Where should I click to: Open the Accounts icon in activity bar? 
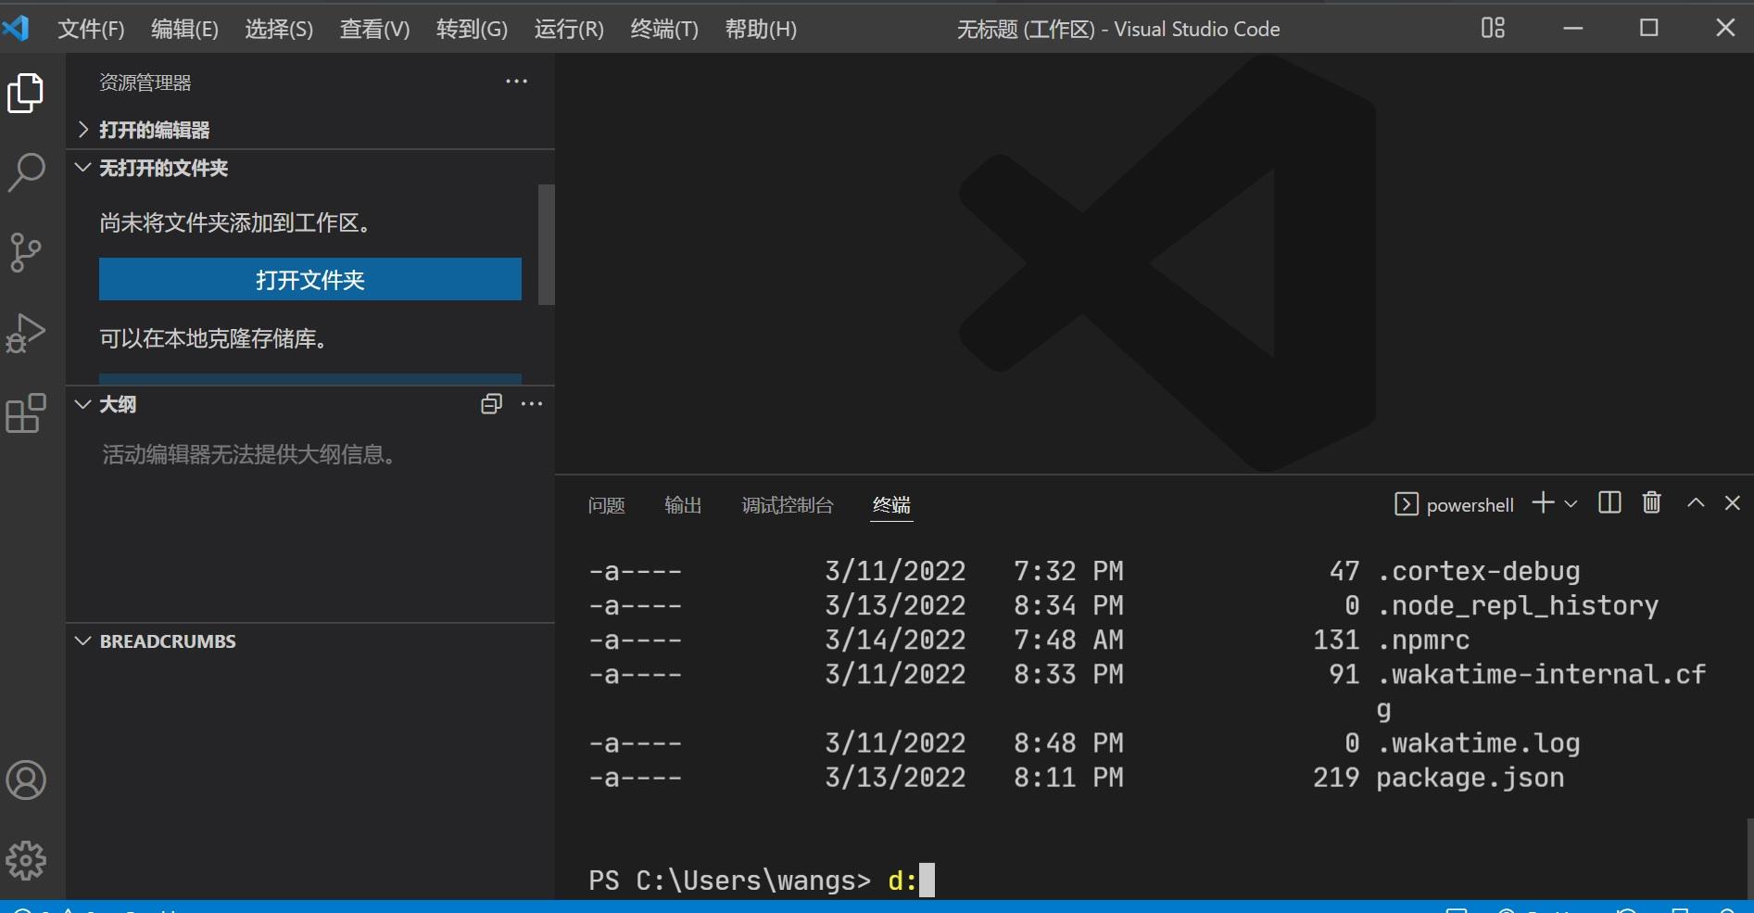(26, 780)
